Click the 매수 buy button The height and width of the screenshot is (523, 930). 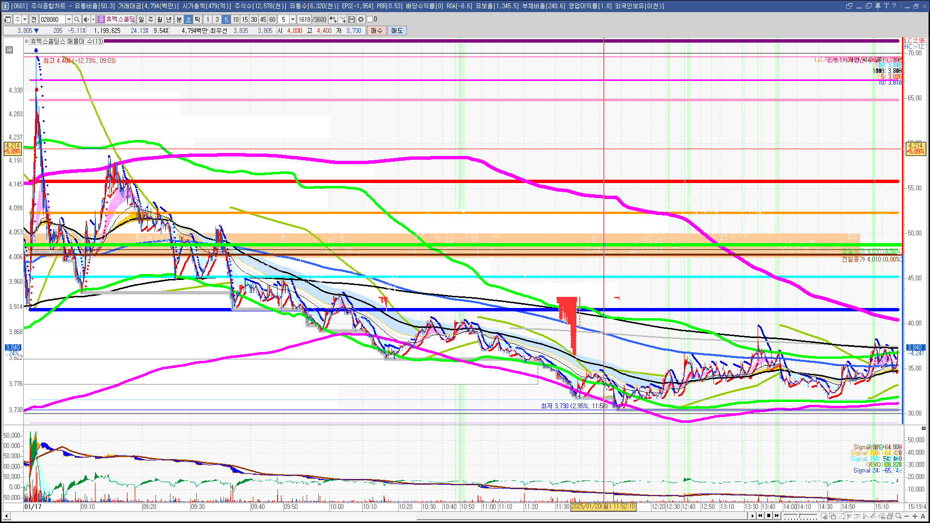point(377,31)
